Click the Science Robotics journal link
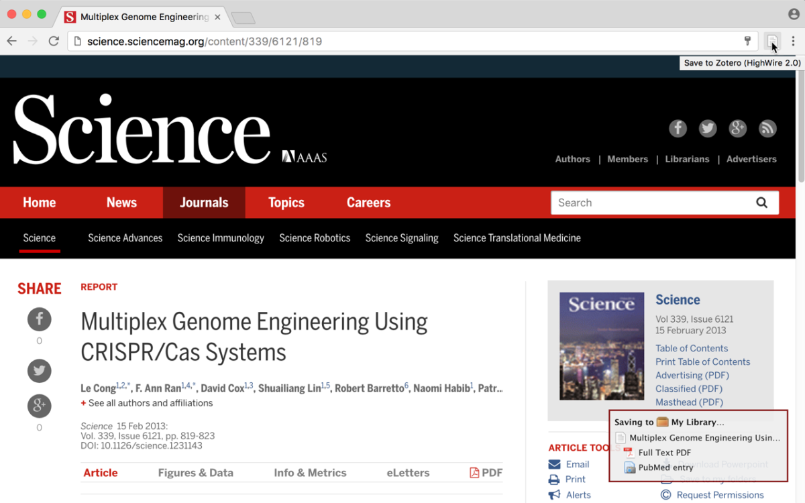The width and height of the screenshot is (805, 503). tap(315, 238)
